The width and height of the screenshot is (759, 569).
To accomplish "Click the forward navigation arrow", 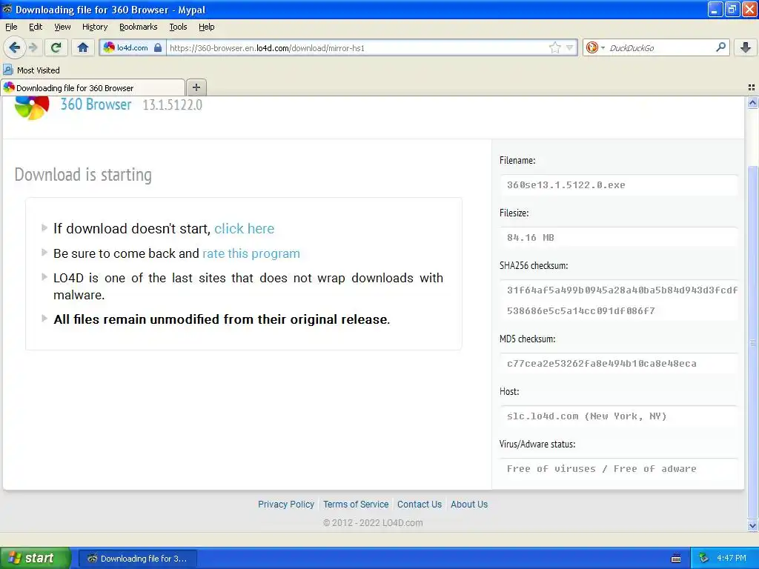I will point(33,47).
